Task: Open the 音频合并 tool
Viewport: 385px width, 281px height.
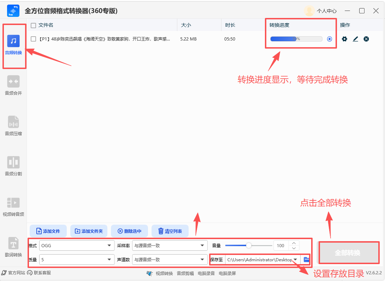Action: 13,85
